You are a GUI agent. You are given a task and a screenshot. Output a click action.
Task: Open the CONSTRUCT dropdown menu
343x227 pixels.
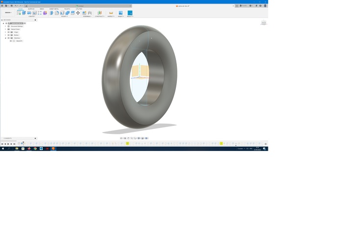99,16
